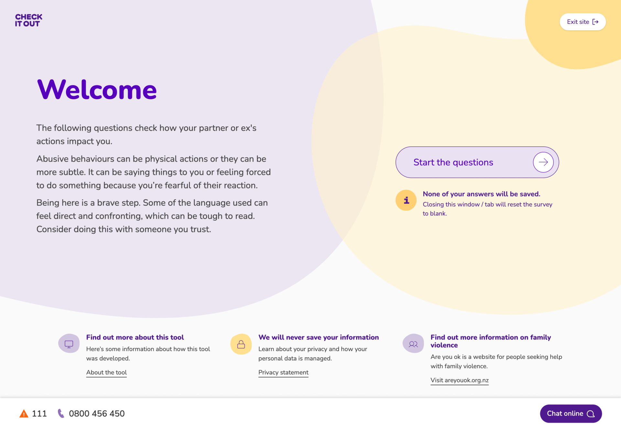Call the 0800 456 450 number

point(97,413)
